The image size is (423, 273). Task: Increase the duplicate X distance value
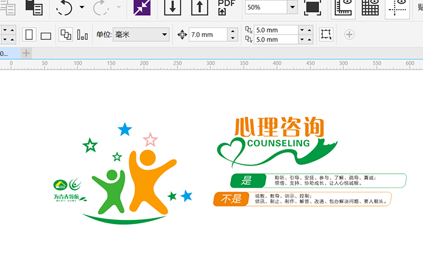309,30
